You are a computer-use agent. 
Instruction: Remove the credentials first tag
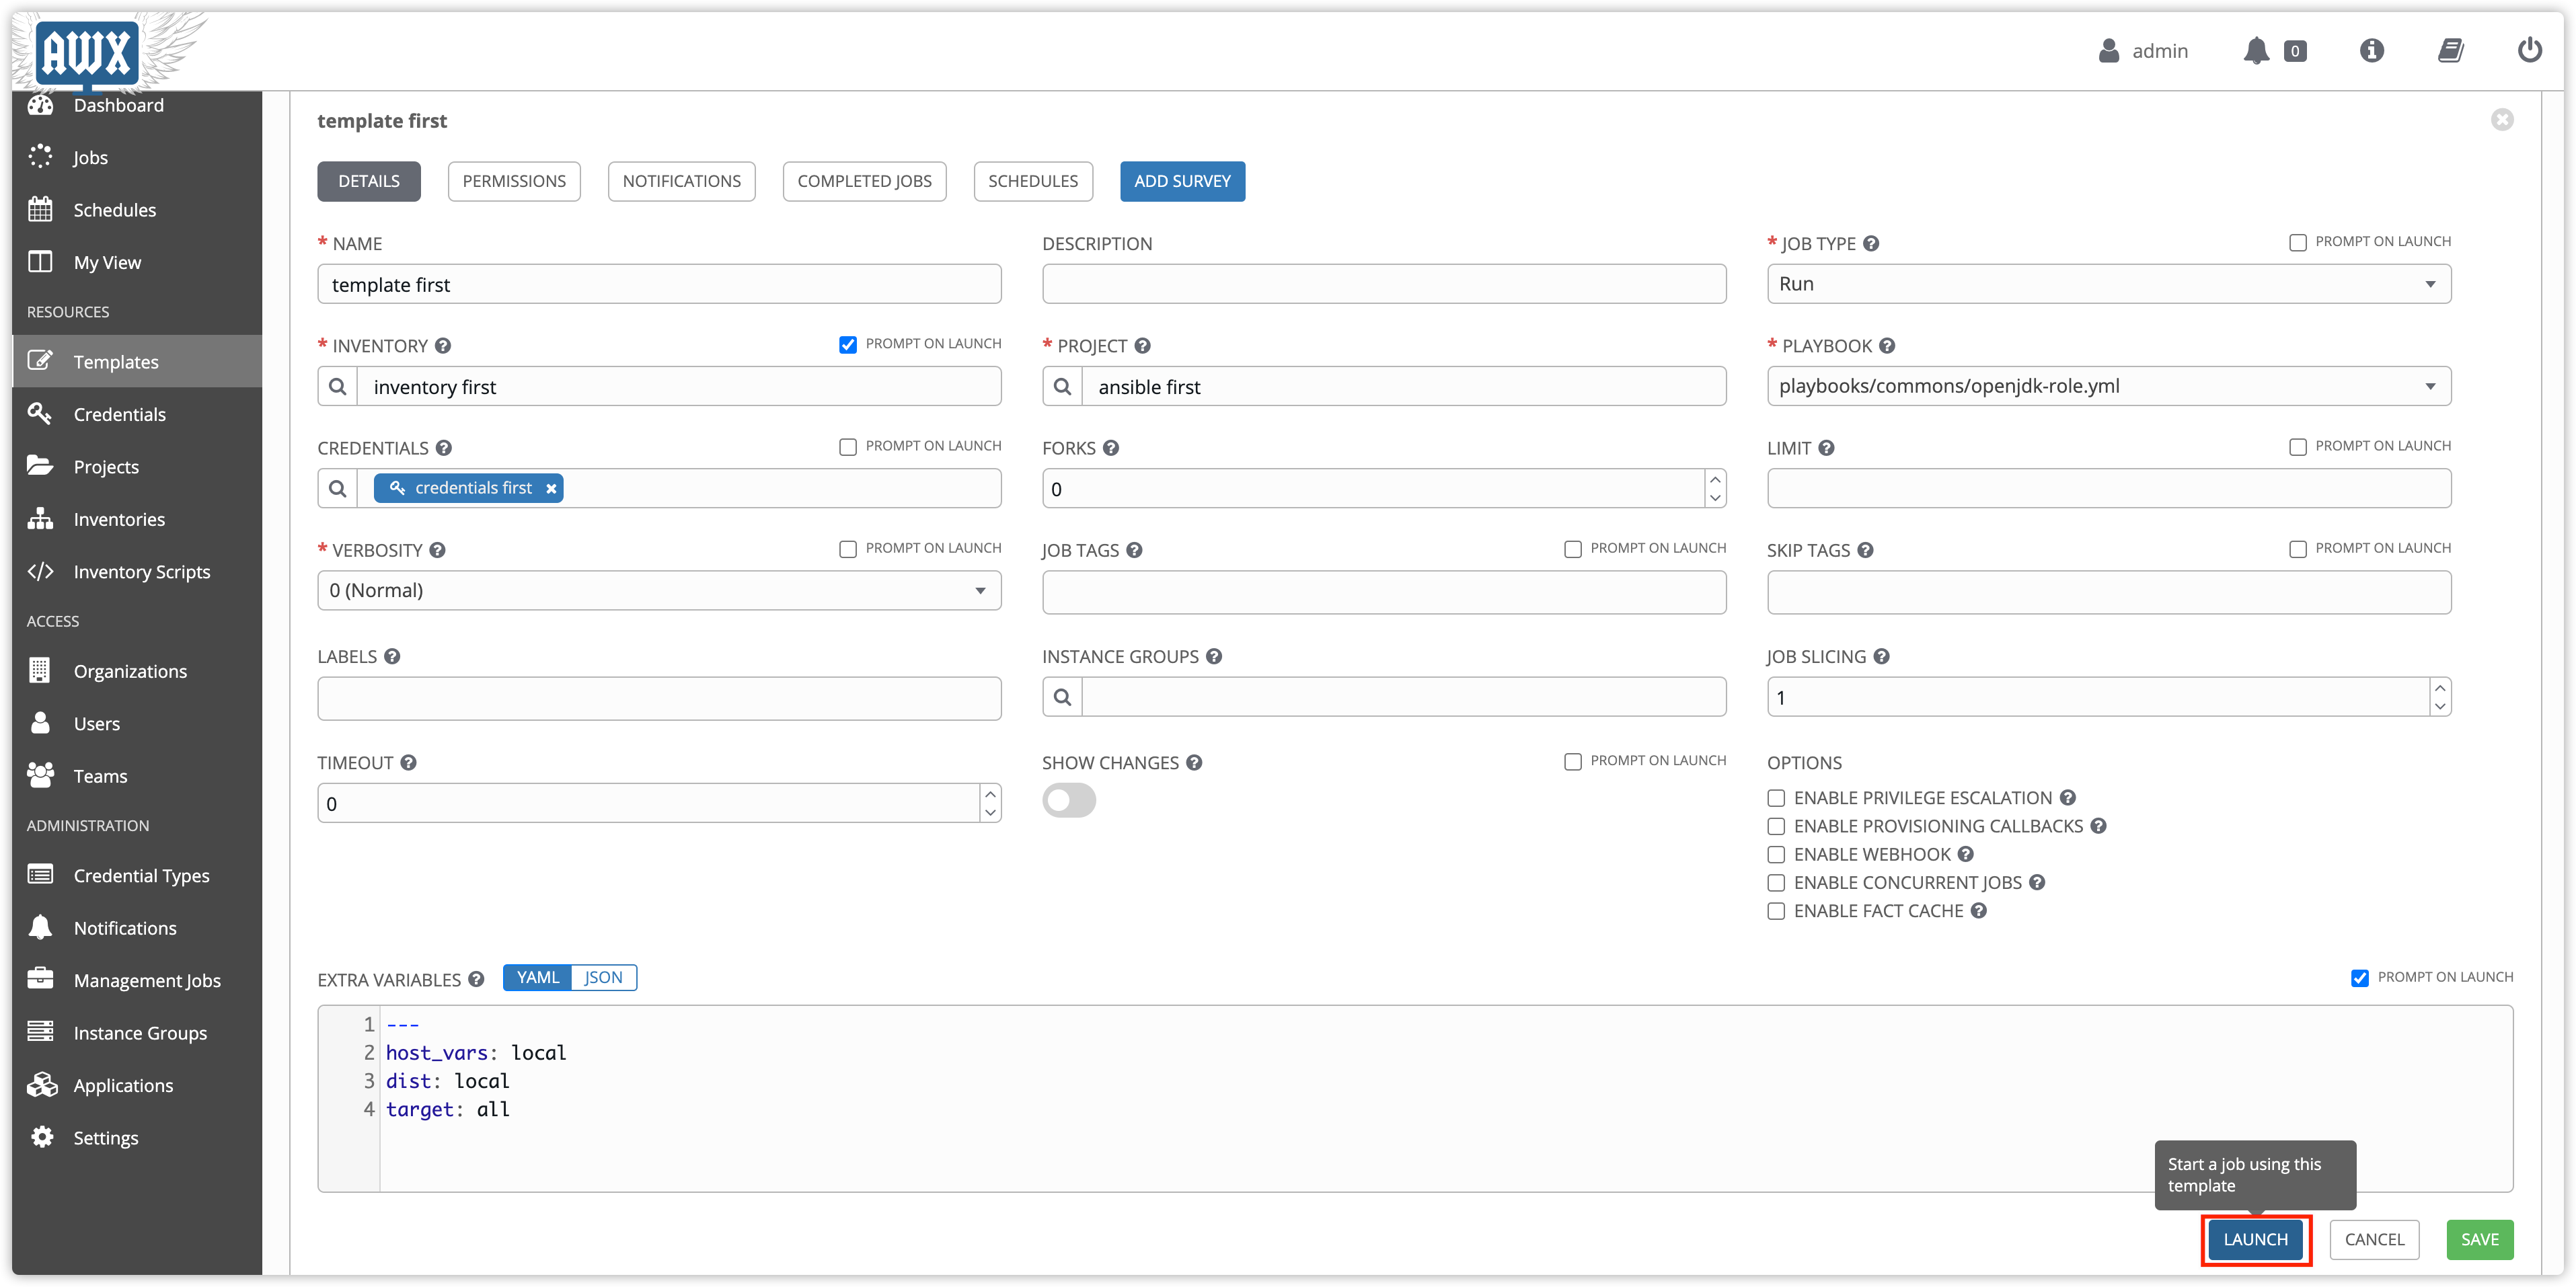(x=551, y=488)
